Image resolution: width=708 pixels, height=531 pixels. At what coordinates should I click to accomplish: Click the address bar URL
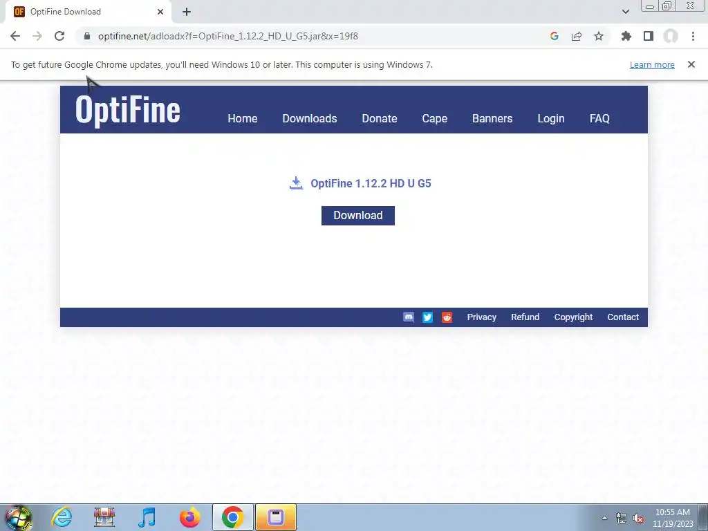tap(228, 36)
